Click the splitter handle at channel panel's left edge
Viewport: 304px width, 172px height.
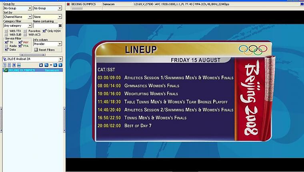[x=1, y=120]
